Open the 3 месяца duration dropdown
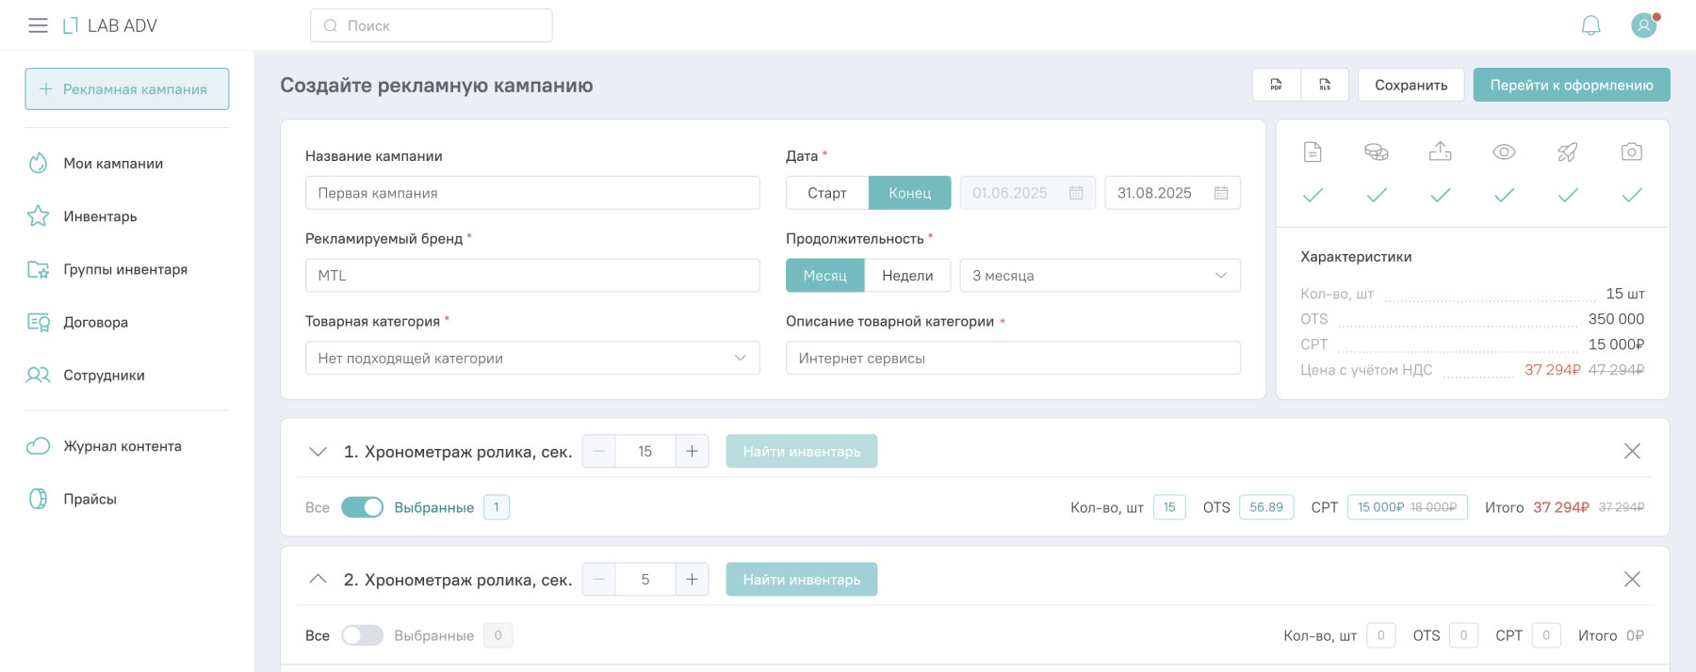The image size is (1696, 672). tap(1100, 276)
